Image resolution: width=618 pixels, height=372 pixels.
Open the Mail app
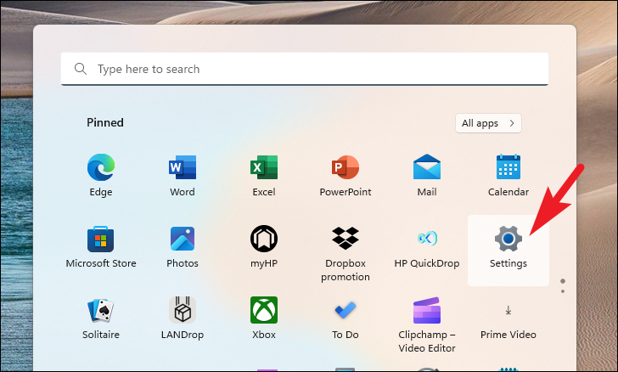coord(427,175)
